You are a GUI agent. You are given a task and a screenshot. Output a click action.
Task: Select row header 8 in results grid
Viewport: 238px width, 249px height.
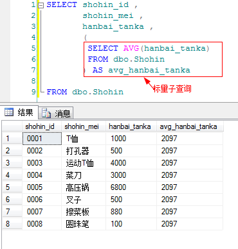tap(12, 224)
